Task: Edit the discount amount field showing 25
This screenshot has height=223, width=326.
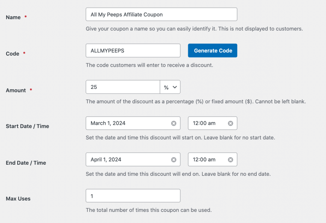Action: [x=123, y=87]
